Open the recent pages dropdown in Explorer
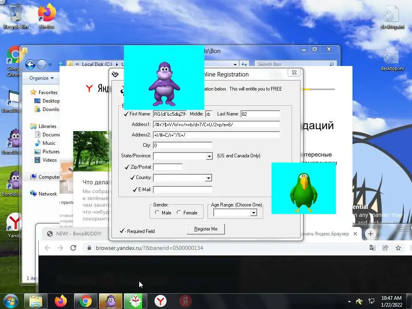 coord(50,64)
